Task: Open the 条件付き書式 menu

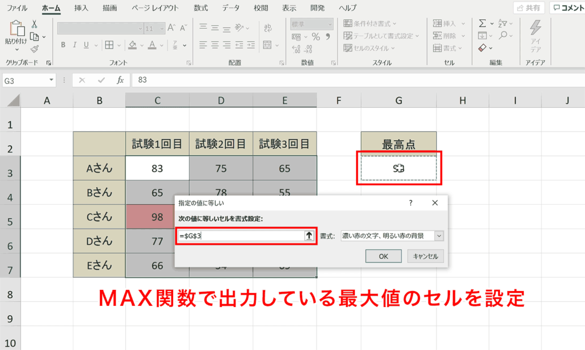Action: tap(370, 24)
